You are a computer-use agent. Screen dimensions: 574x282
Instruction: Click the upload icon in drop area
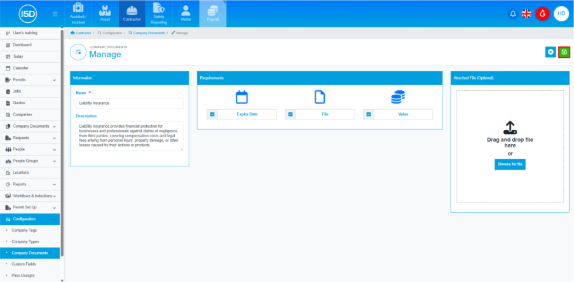click(x=510, y=128)
